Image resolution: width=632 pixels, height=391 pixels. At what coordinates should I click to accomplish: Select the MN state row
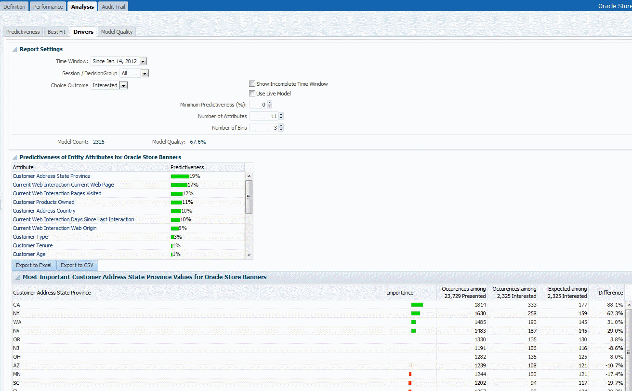[318, 374]
